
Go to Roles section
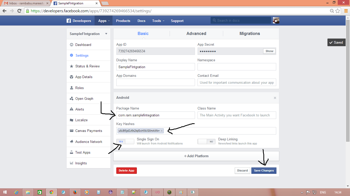(88, 88)
